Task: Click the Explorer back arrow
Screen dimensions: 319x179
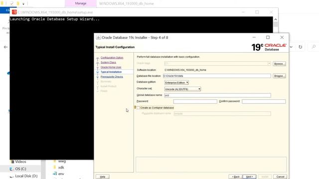Action: tap(5, 47)
